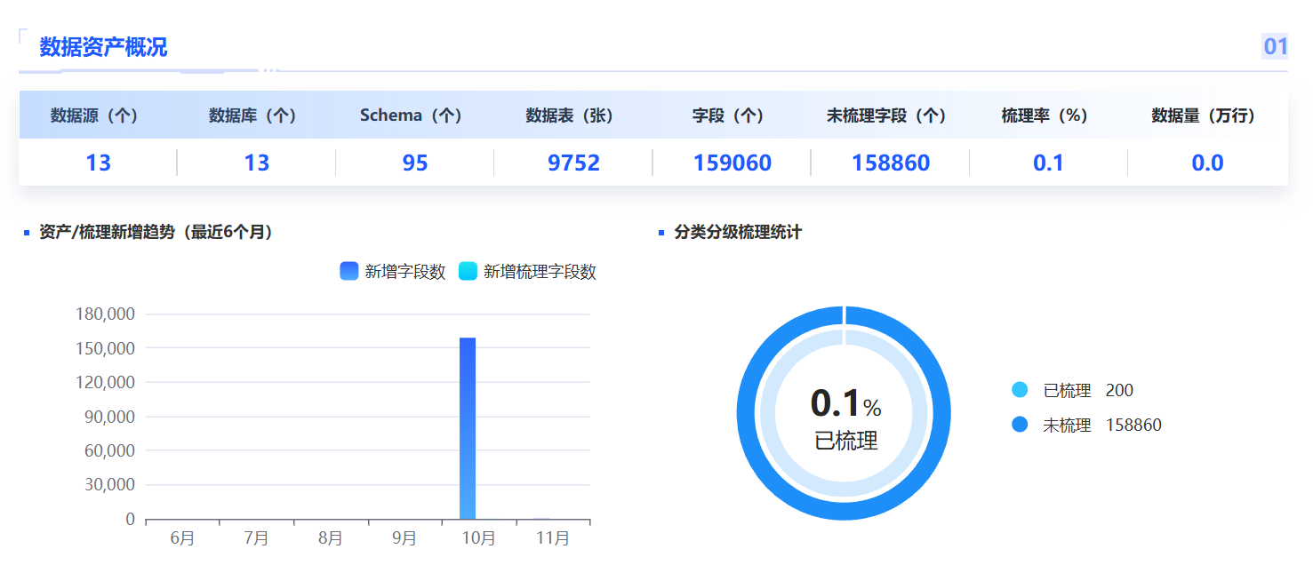Click the 0.1% 已梳理 center label
1313x565 pixels.
click(x=845, y=418)
